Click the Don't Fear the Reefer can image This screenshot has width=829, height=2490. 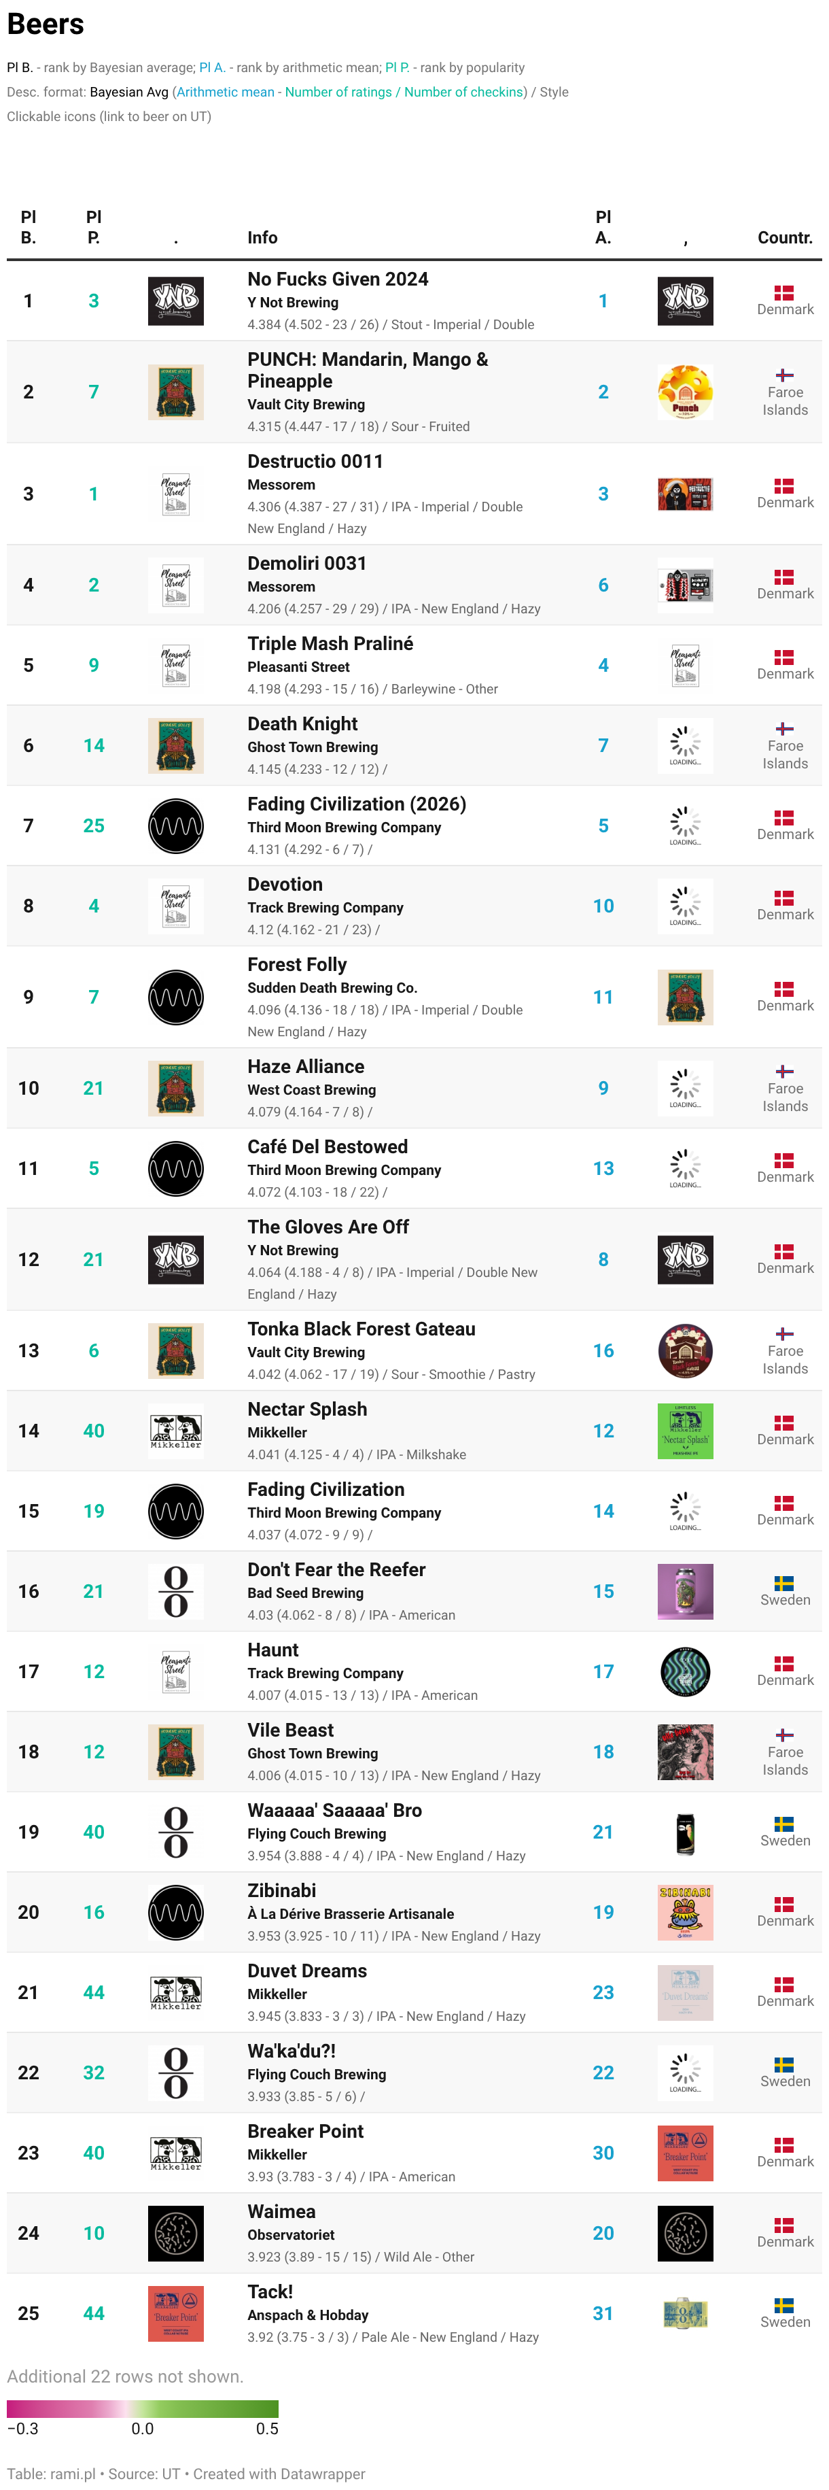(685, 1591)
